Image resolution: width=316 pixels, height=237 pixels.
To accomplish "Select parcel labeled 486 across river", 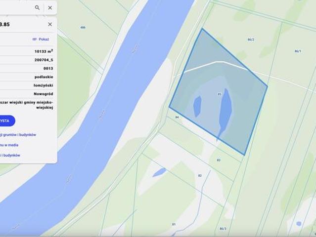I will click(x=83, y=27).
